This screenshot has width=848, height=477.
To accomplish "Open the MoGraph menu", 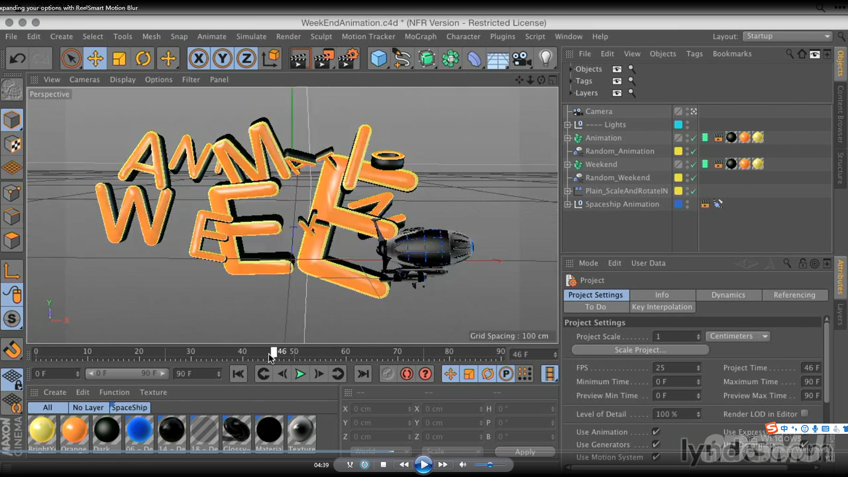I will (420, 37).
